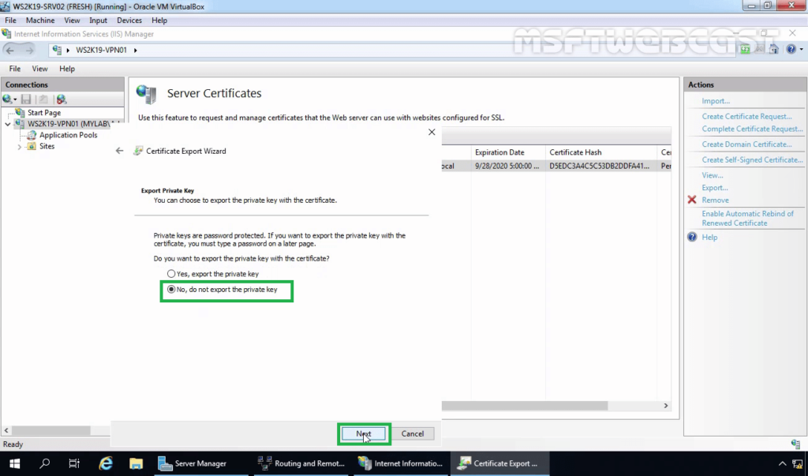Click Create Domain Certificate... link
The image size is (808, 476).
[x=746, y=144]
